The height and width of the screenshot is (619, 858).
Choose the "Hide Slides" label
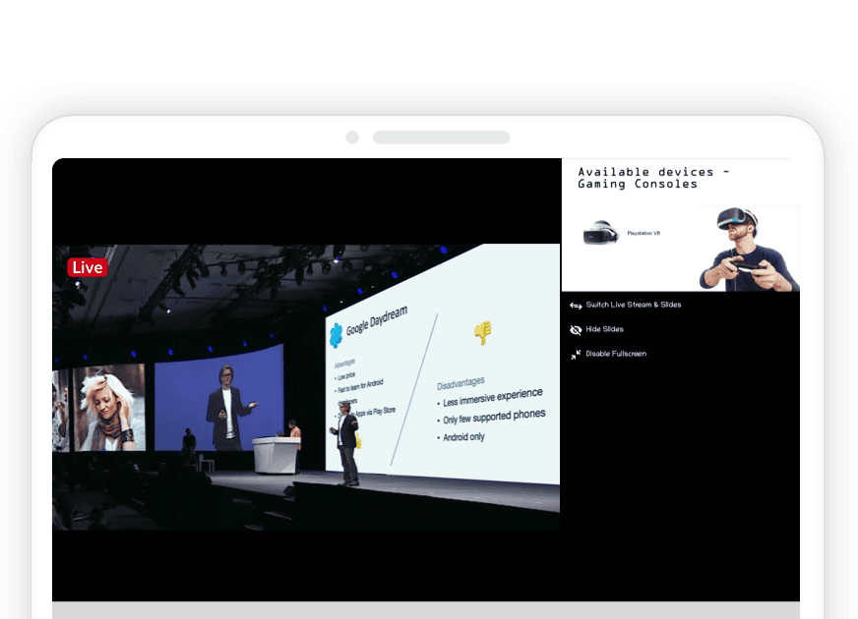604,329
